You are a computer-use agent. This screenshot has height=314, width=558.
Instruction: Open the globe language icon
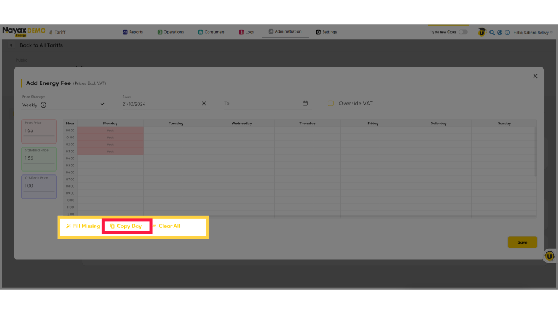(499, 33)
